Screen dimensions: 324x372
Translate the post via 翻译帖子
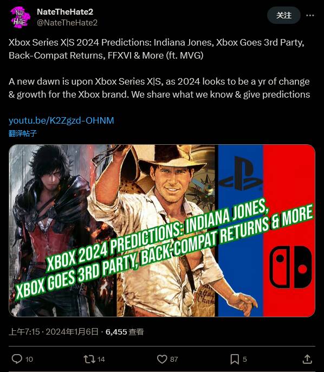pos(23,133)
